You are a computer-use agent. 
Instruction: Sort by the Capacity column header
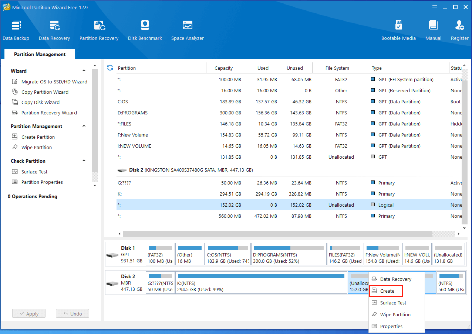point(224,68)
